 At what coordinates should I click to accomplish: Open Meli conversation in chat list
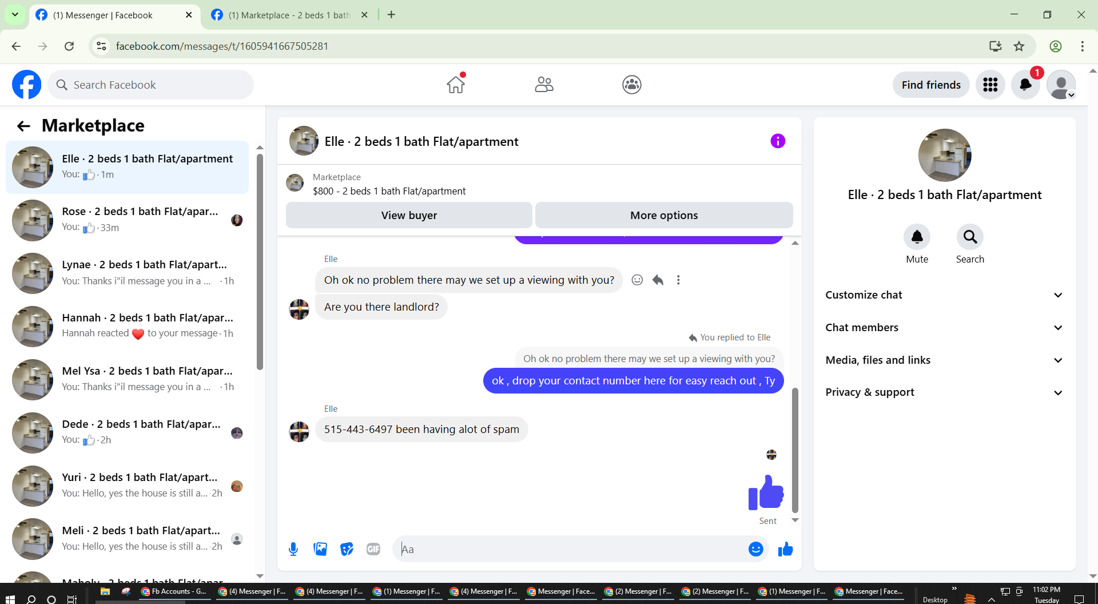tap(127, 539)
